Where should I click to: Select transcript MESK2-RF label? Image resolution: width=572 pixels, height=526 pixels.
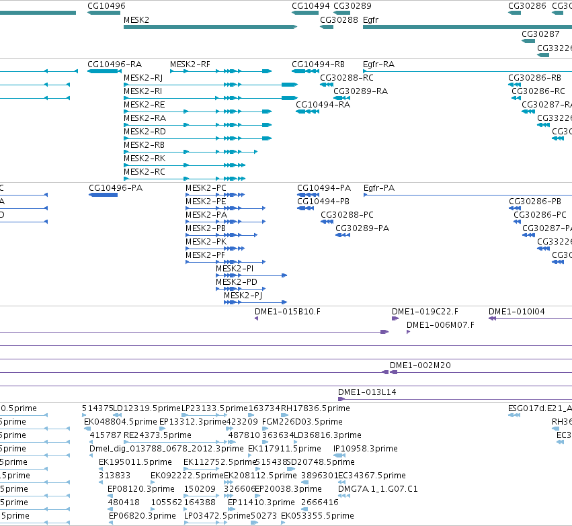[x=190, y=64]
